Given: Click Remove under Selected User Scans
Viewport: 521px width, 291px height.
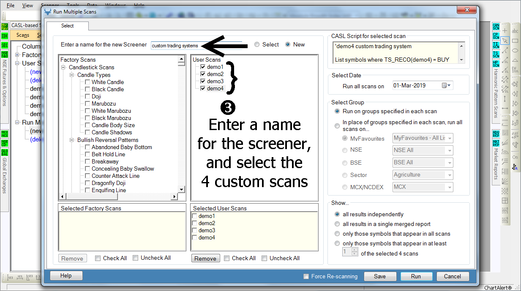Looking at the screenshot, I should tap(205, 258).
